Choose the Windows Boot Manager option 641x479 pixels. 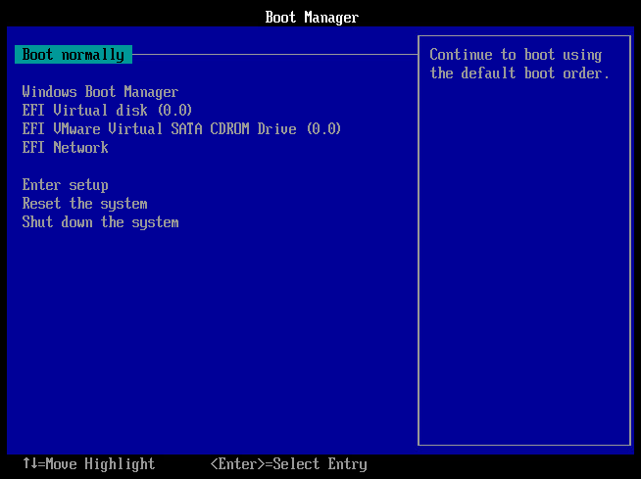coord(100,92)
